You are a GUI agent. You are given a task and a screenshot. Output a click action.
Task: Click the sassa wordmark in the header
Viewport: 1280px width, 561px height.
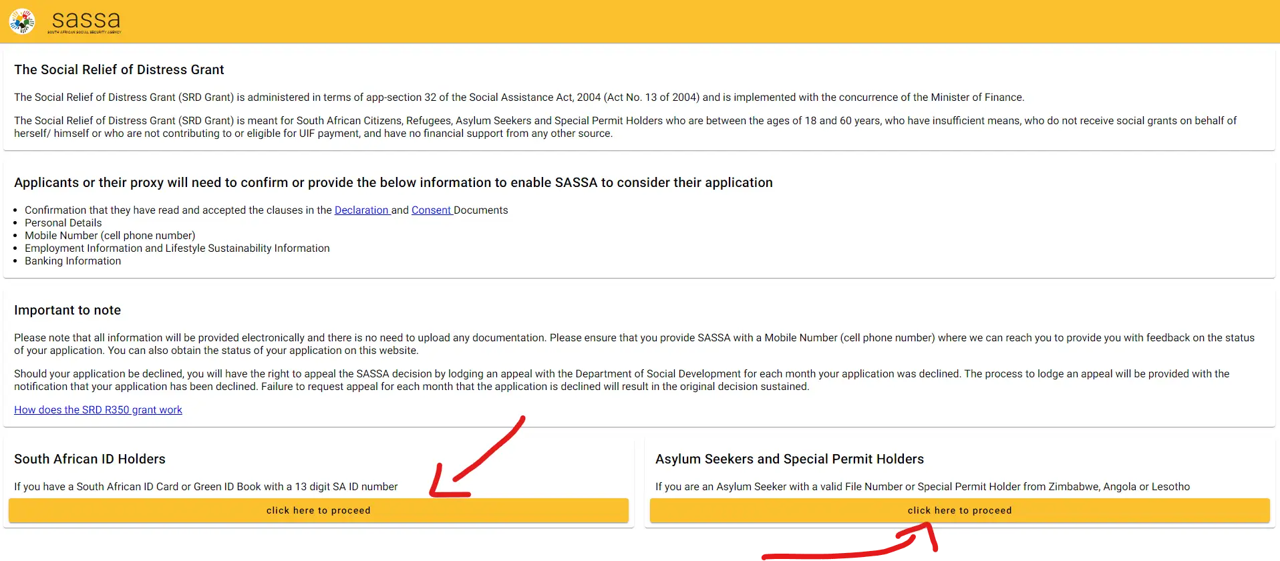(x=86, y=21)
